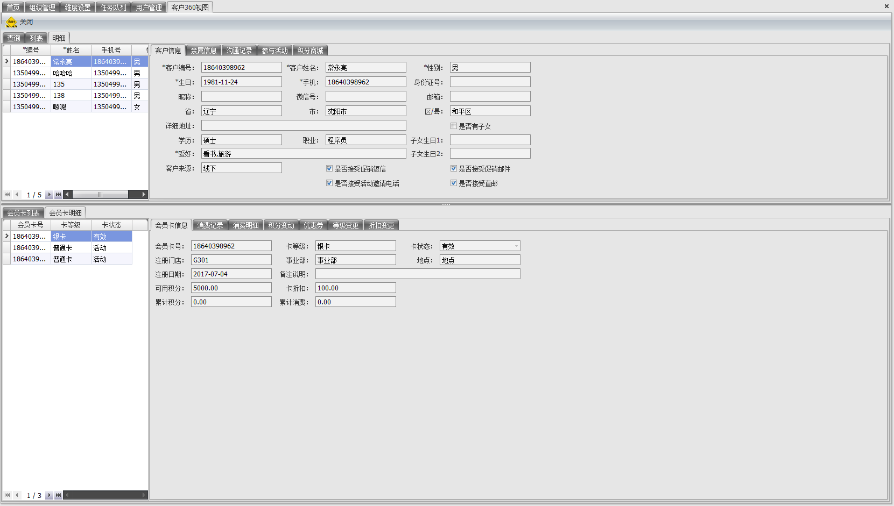The height and width of the screenshot is (506, 894).
Task: Click the 身份证号 input field
Action: 490,82
